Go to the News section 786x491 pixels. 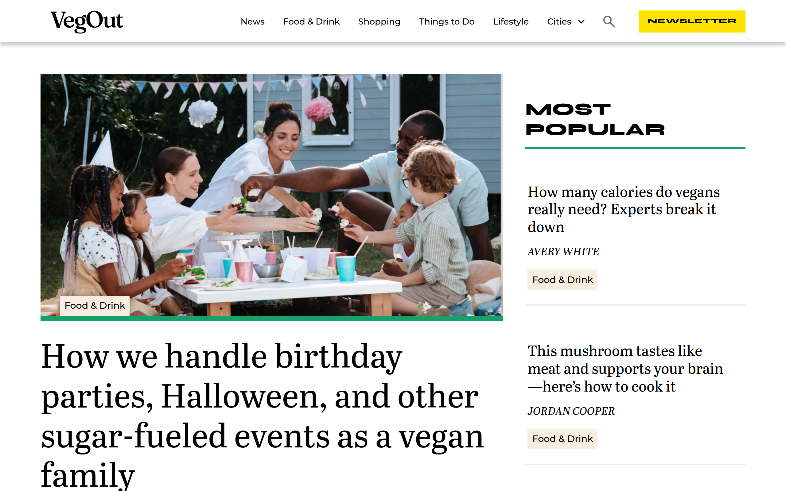(252, 21)
